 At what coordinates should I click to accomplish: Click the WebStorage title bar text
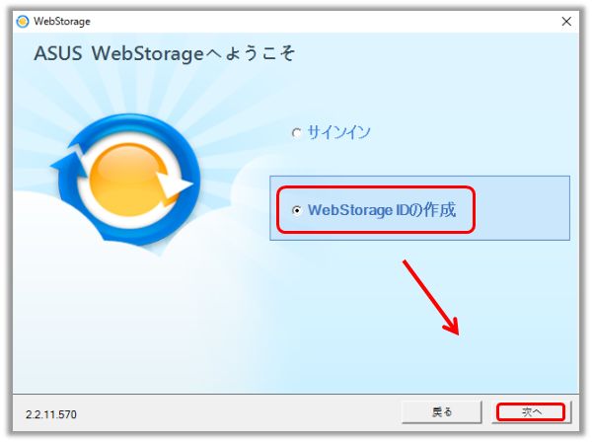click(x=62, y=21)
